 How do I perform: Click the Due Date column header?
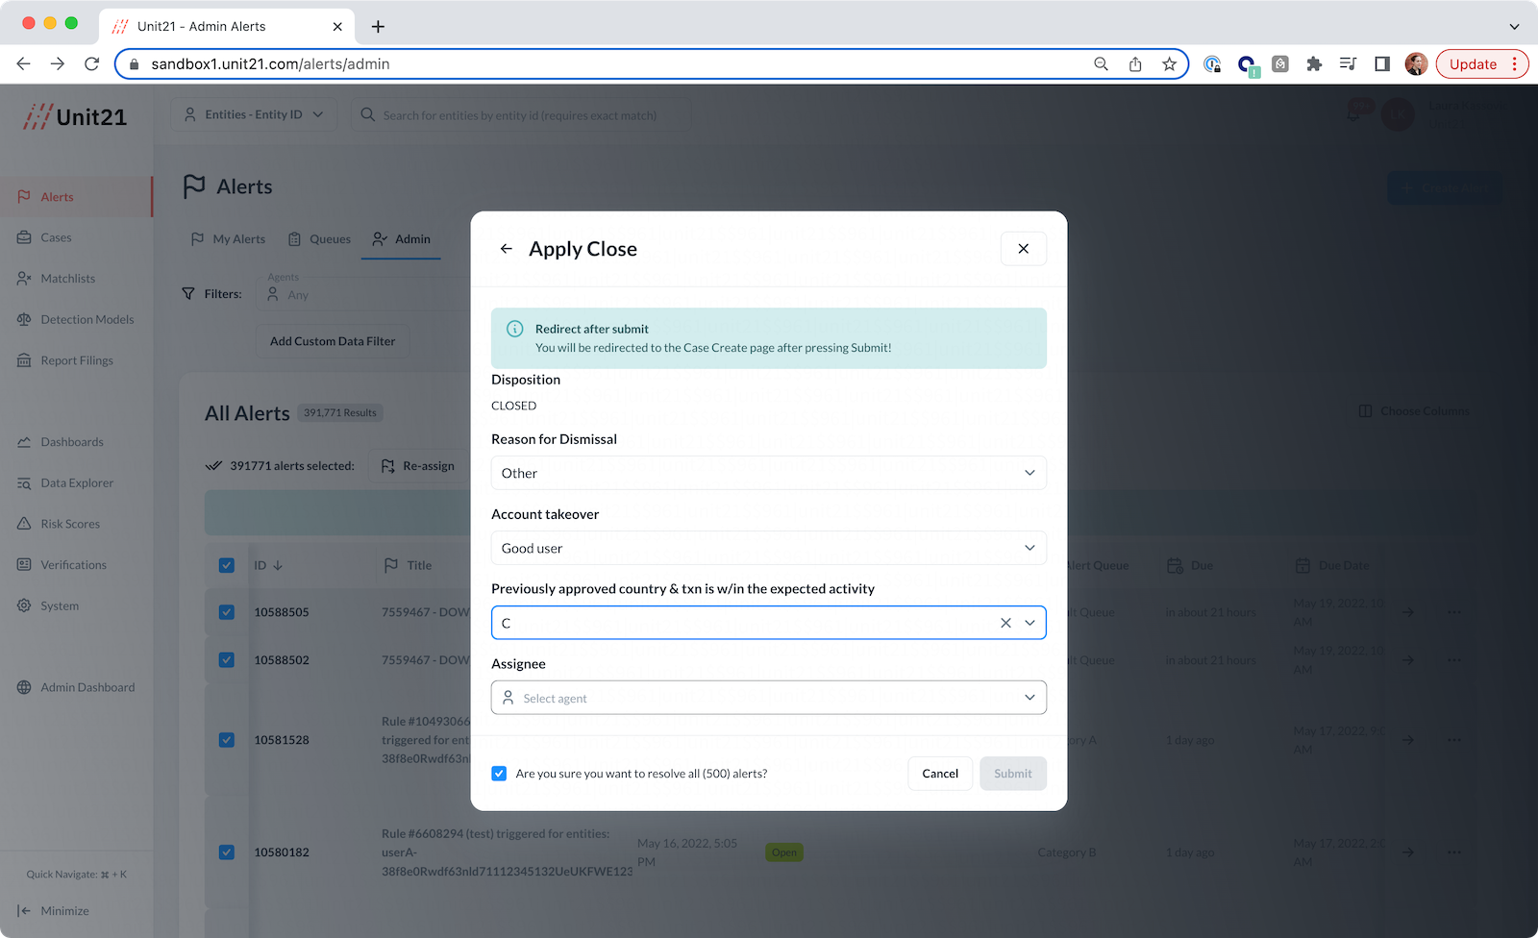coord(1332,565)
